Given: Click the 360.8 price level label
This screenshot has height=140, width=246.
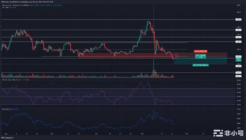Looking at the screenshot, I should [x=239, y=20].
